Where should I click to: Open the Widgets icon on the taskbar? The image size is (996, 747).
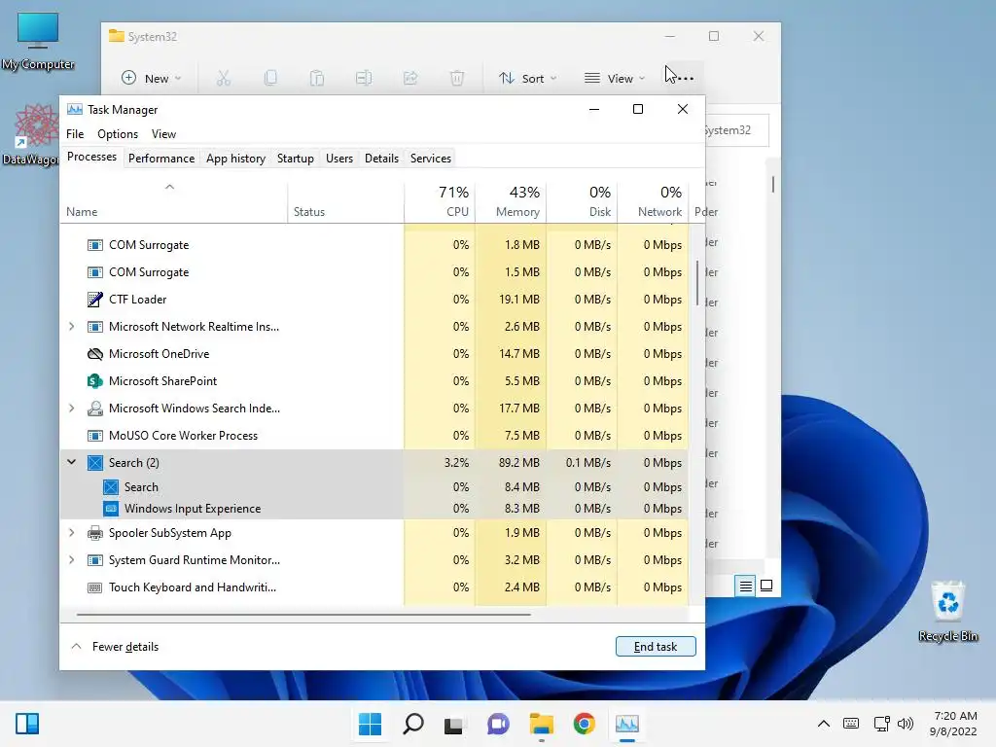tap(27, 724)
